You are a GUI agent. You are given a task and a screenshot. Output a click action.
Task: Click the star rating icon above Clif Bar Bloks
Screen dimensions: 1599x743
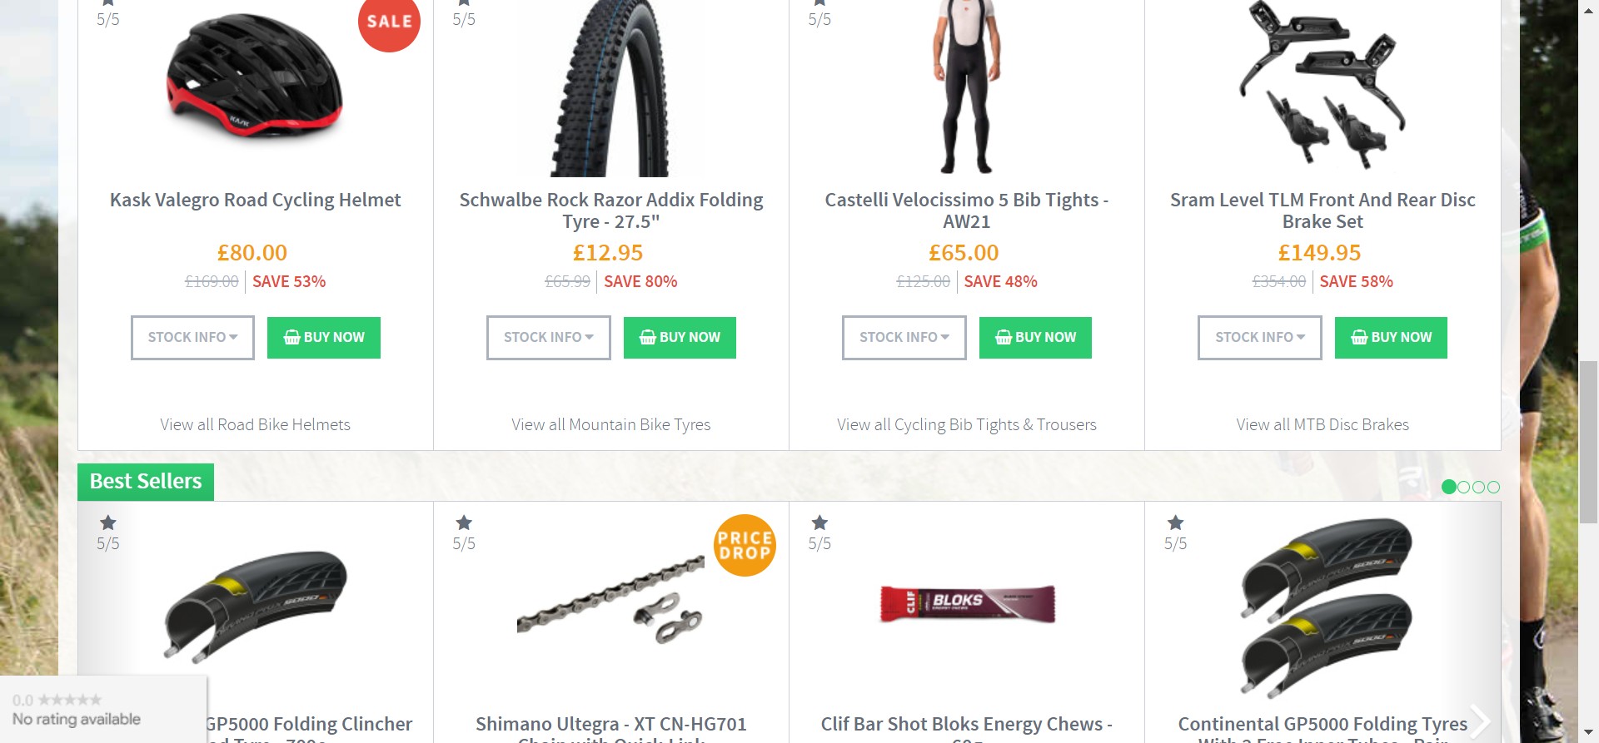pyautogui.click(x=819, y=523)
